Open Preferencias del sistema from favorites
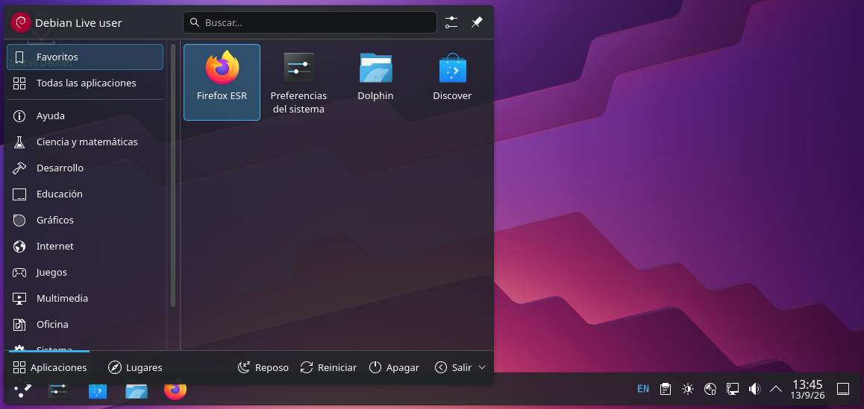The image size is (864, 409). point(298,82)
